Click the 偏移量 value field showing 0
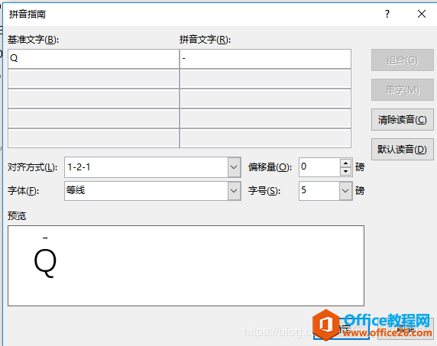The height and width of the screenshot is (346, 437). (x=319, y=167)
